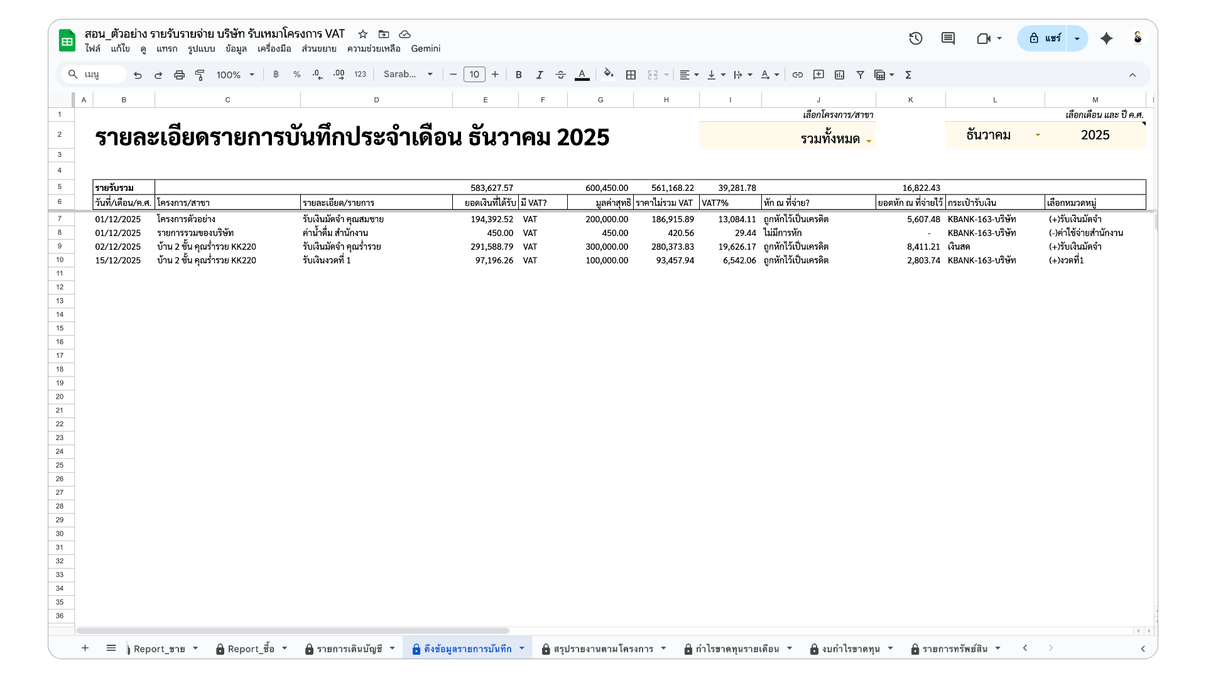
Task: Open zoom level 100% dropdown
Action: [x=236, y=75]
